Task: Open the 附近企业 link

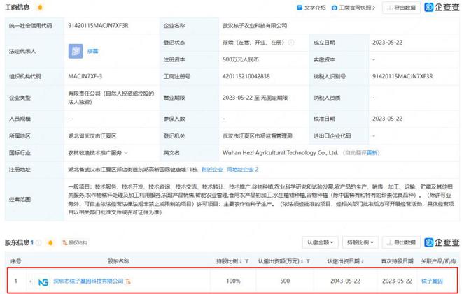Action: coord(212,170)
